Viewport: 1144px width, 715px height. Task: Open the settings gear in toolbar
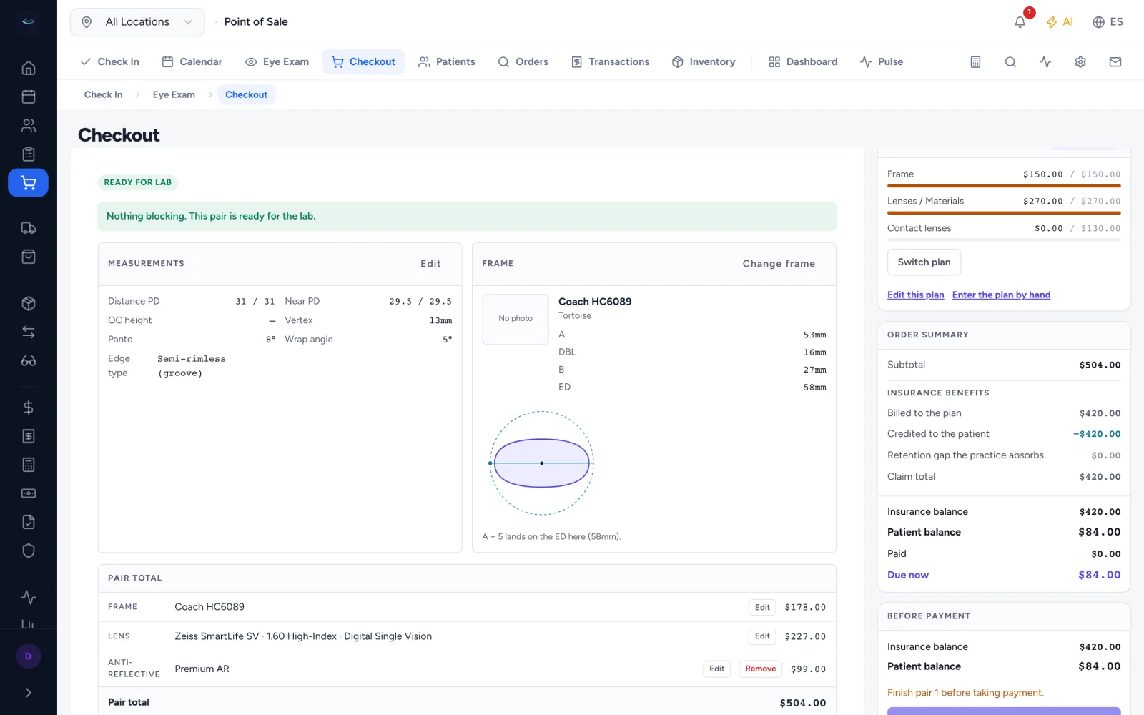[x=1080, y=62]
